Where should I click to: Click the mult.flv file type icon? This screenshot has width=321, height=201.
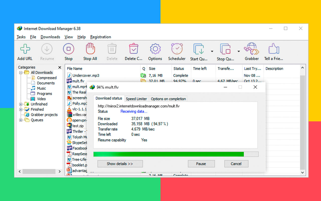69,81
